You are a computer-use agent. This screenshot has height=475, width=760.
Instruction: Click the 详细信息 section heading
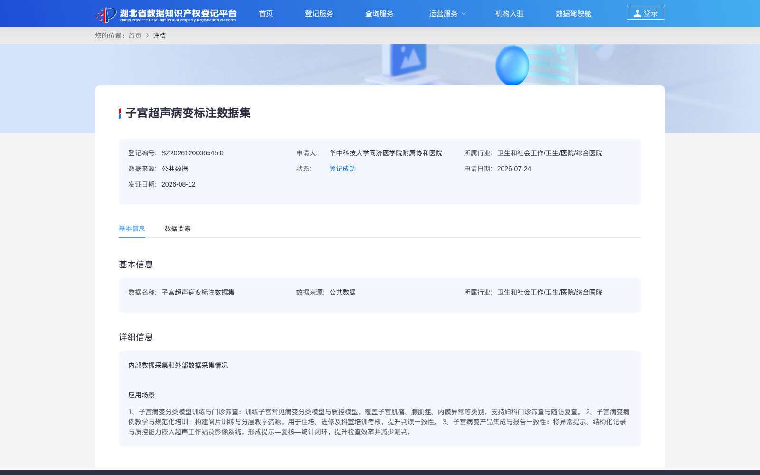click(136, 337)
